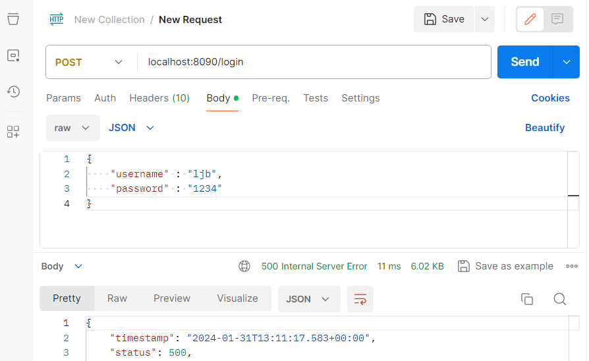Image resolution: width=589 pixels, height=361 pixels.
Task: Select the request Body tab
Action: 223,98
